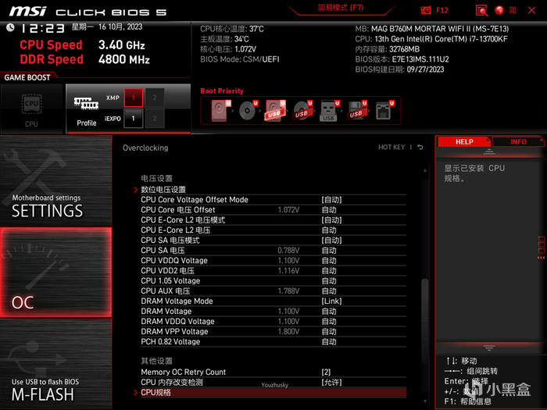The height and width of the screenshot is (410, 547).
Task: Click the 电压设置 section heading
Action: click(156, 179)
